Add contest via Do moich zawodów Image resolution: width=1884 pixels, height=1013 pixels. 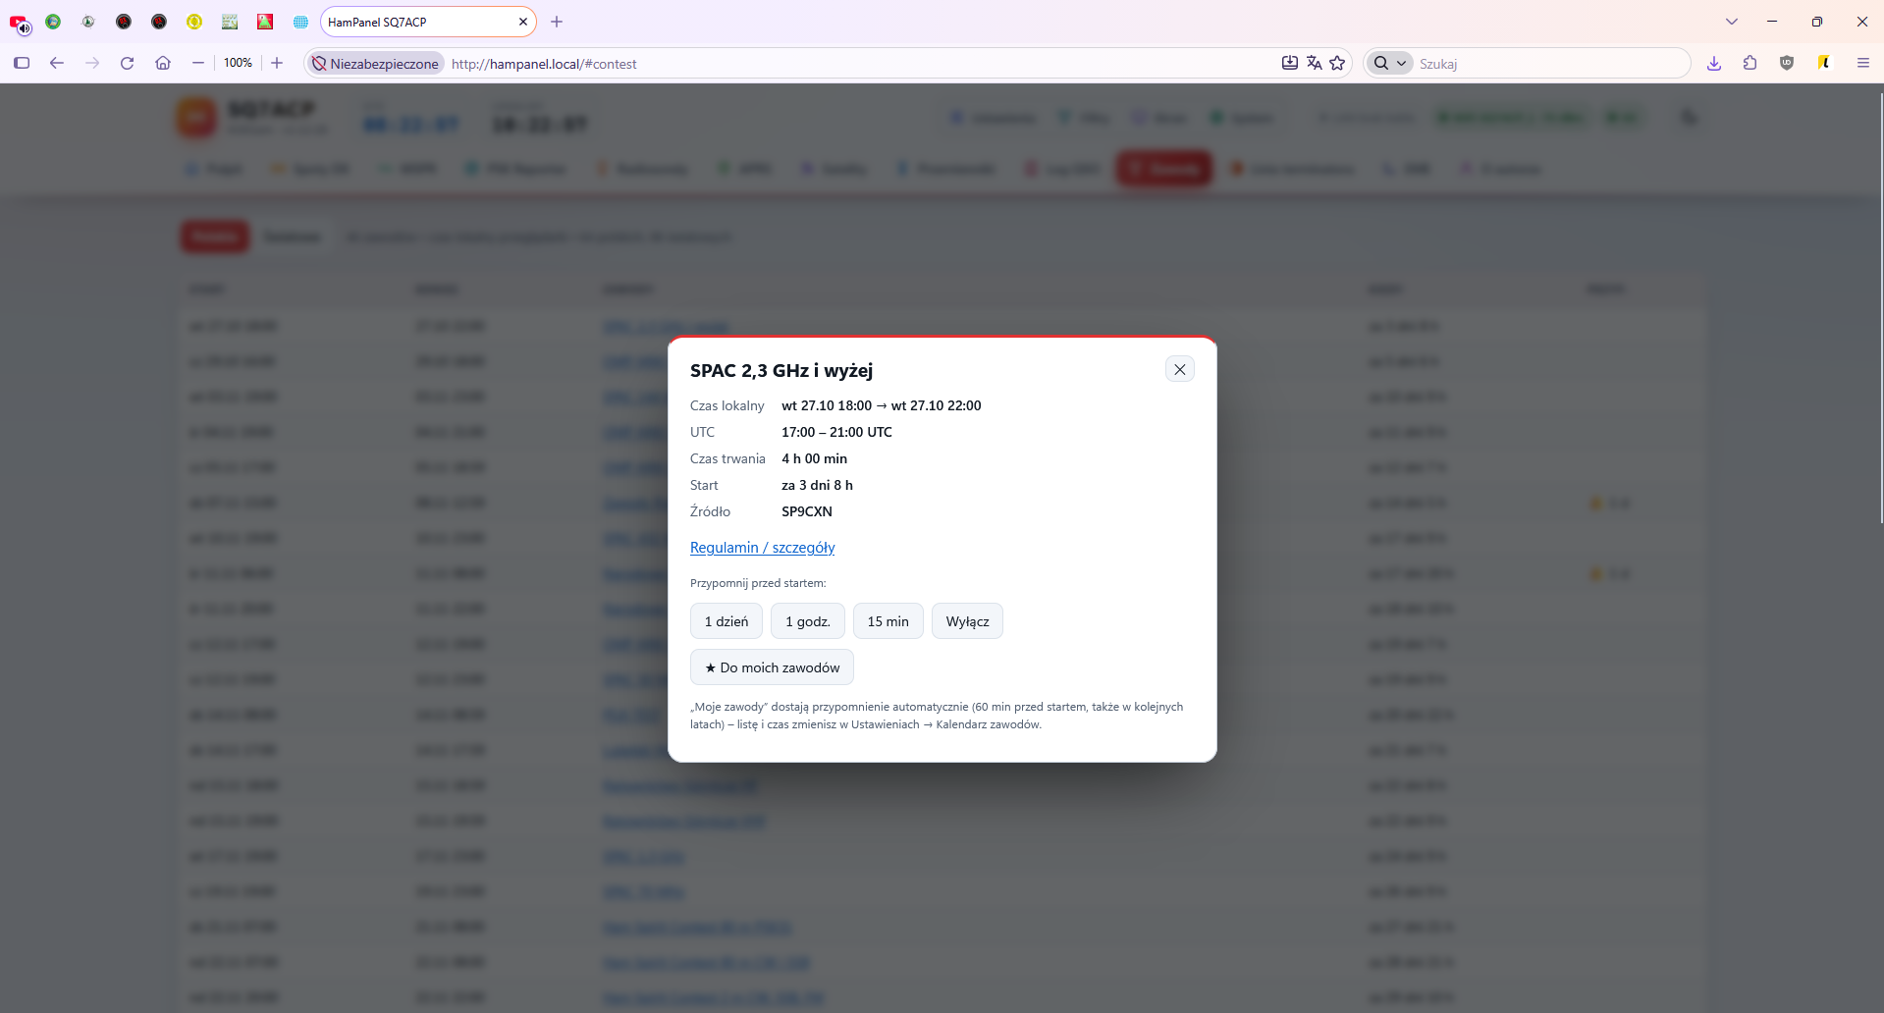click(772, 667)
